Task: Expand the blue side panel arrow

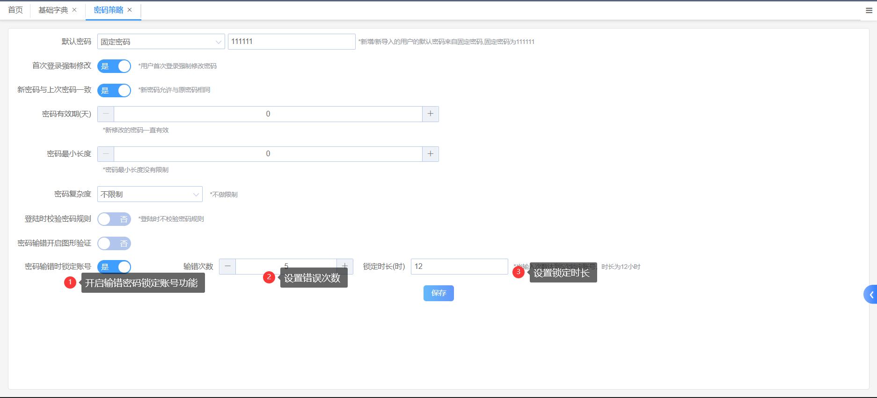Action: (x=871, y=295)
